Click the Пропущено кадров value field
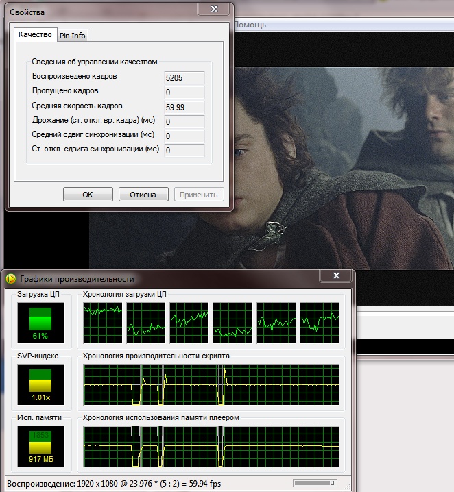The width and height of the screenshot is (454, 492). coord(184,93)
